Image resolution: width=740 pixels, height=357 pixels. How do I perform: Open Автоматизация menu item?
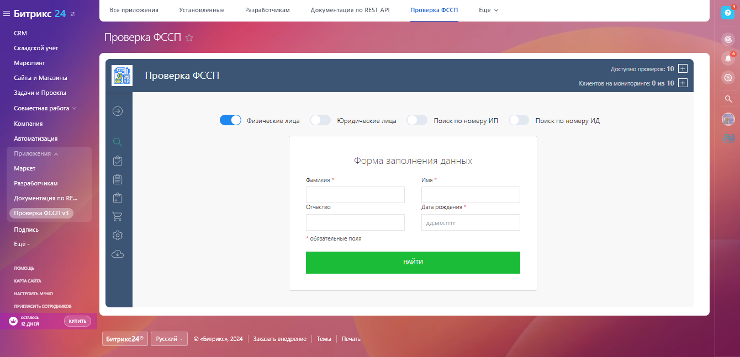(x=36, y=138)
